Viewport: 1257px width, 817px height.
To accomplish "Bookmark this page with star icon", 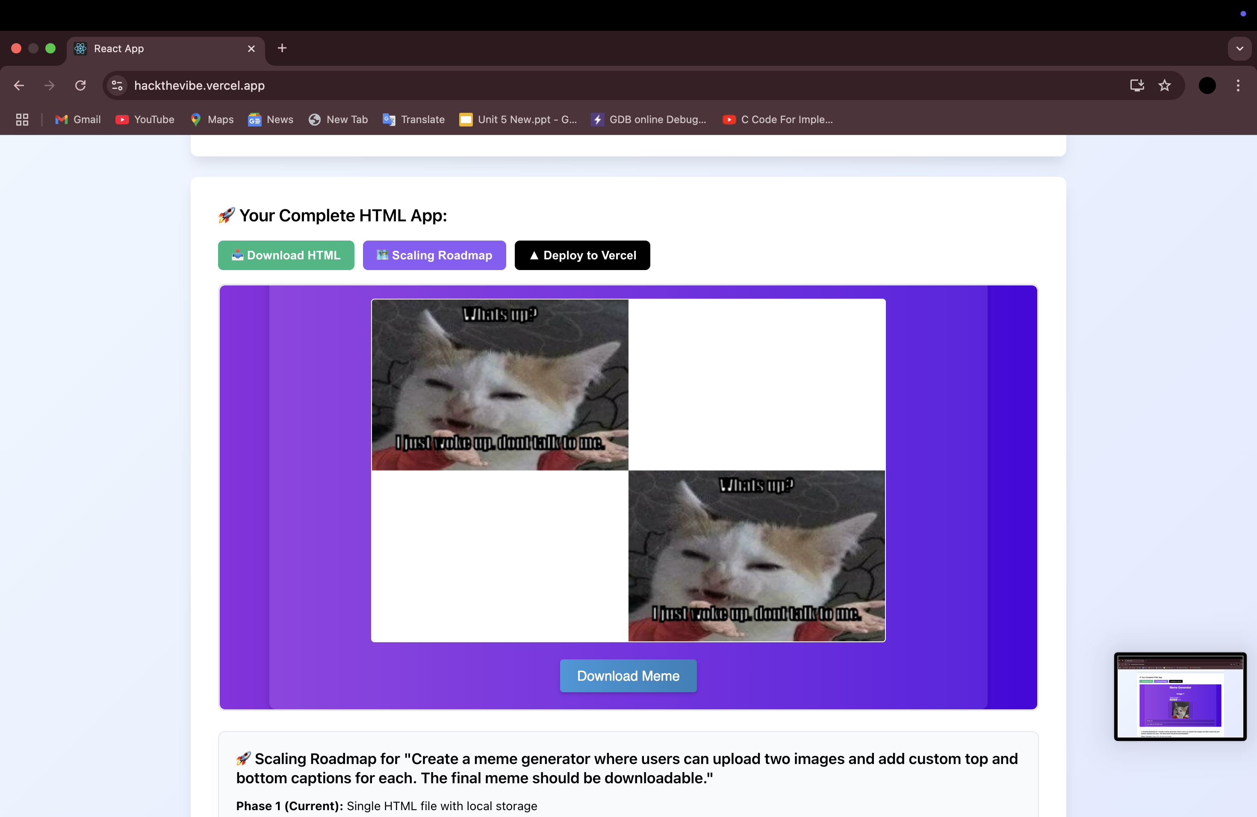I will [x=1164, y=85].
